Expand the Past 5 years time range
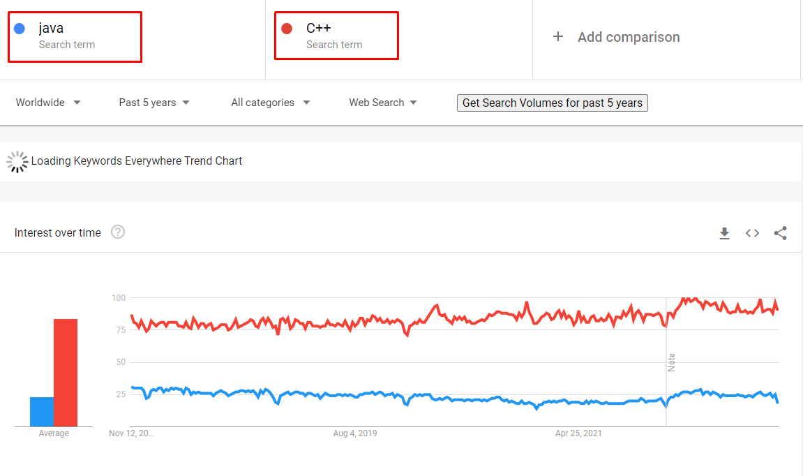Screen dimensions: 803x476 154,103
